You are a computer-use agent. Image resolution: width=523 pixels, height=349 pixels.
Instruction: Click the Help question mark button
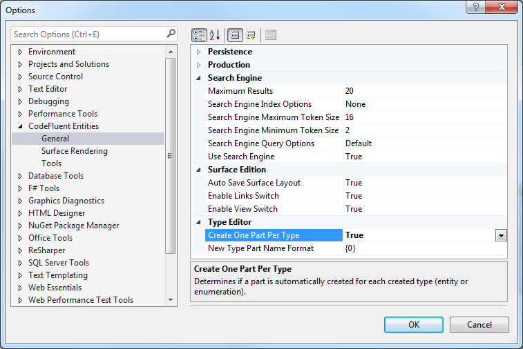[x=475, y=7]
